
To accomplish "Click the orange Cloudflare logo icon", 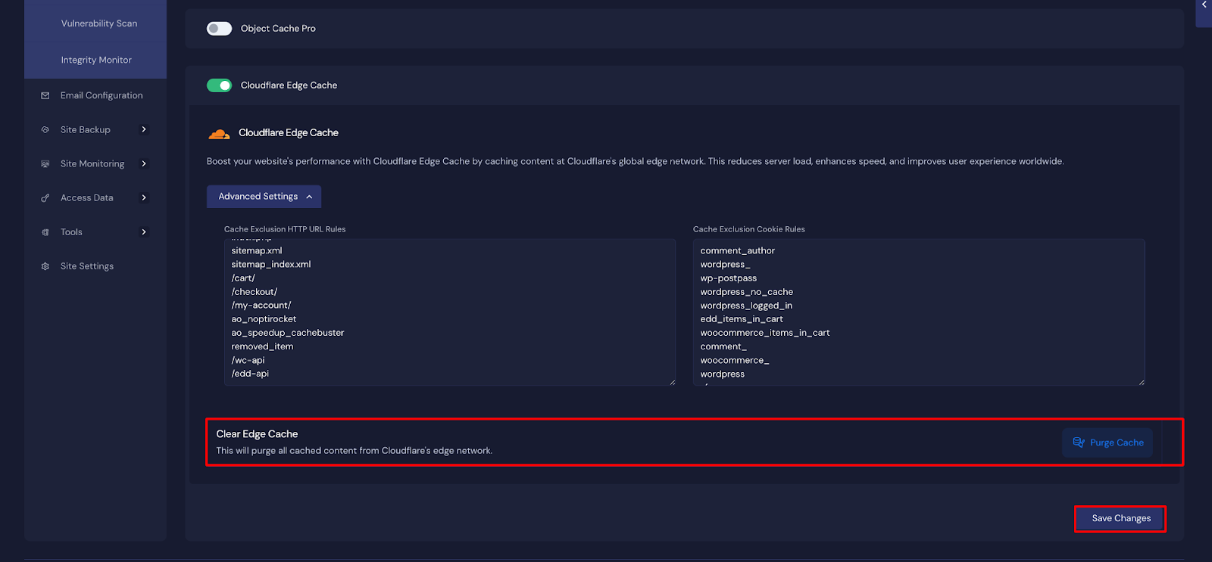I will (x=219, y=134).
